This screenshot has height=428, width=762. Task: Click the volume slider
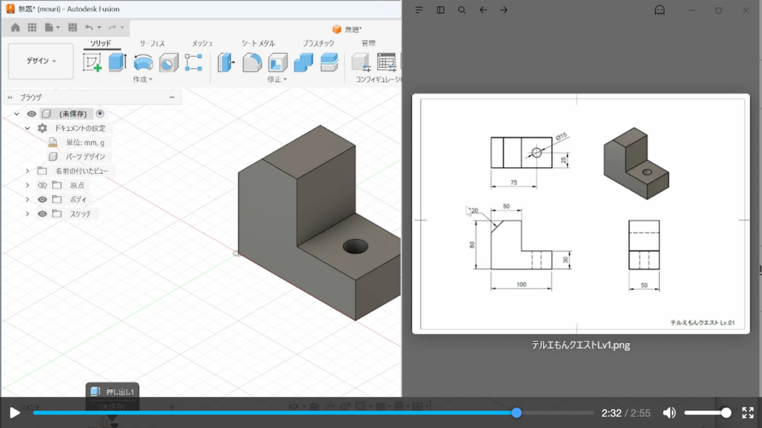(707, 413)
